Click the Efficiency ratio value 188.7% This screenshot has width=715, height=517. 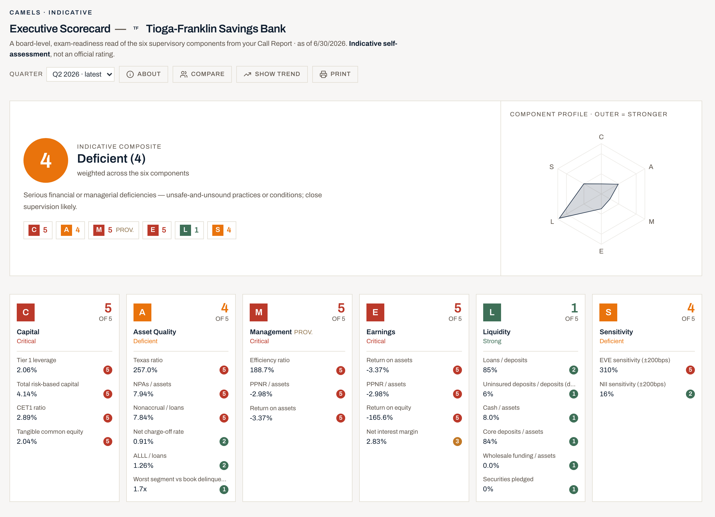point(262,370)
